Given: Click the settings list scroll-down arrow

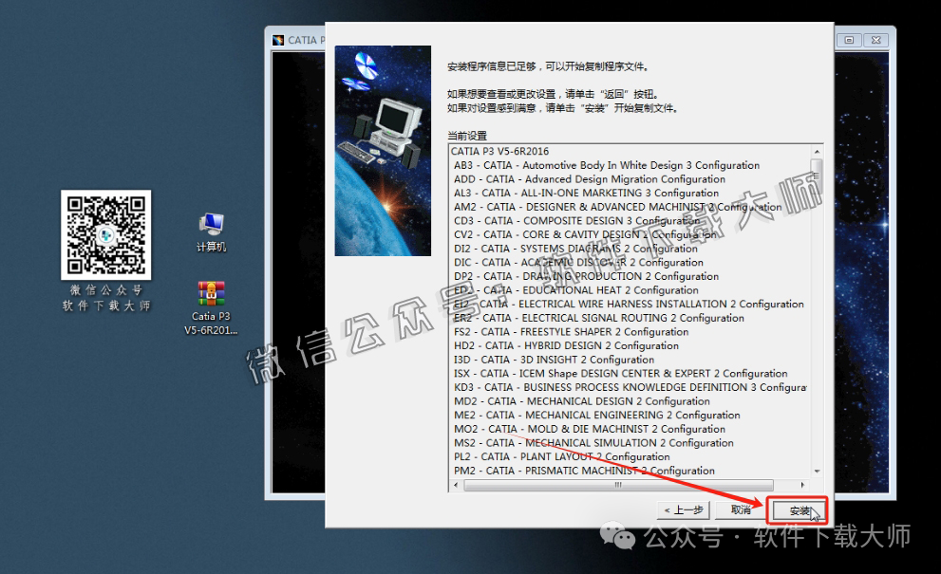Looking at the screenshot, I should coord(817,472).
